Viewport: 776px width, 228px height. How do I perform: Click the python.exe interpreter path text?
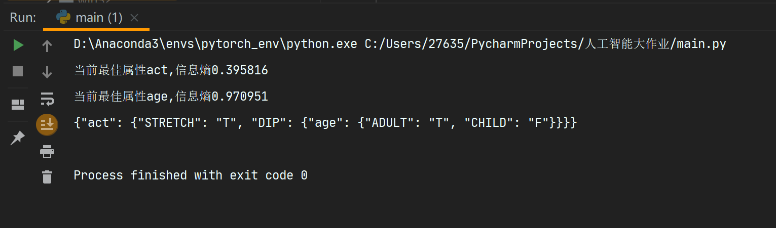pos(215,44)
